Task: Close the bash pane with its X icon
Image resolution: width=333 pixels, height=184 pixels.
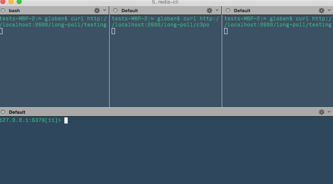Action: tap(3, 11)
